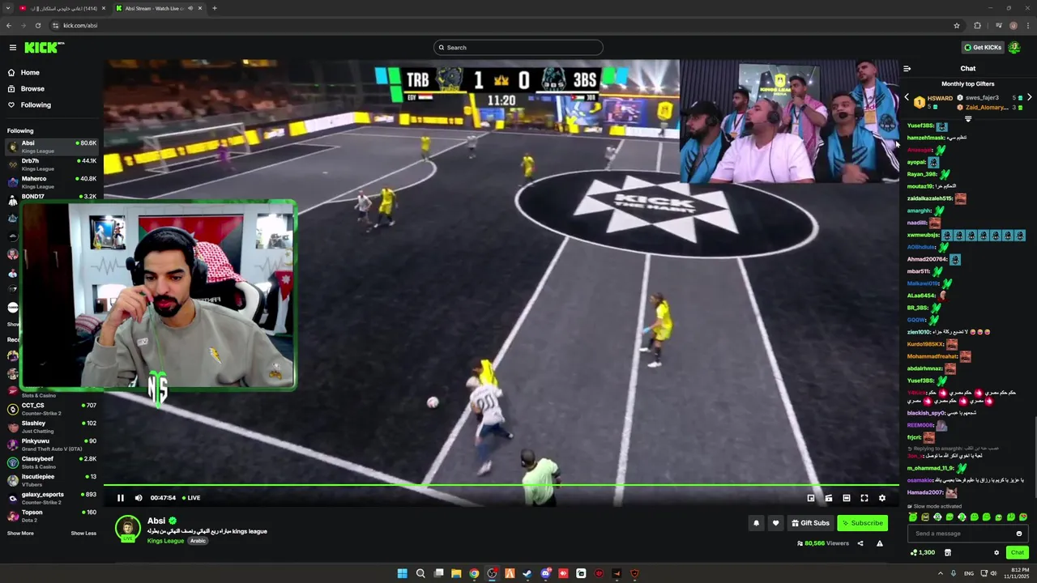This screenshot has width=1037, height=583.
Task: Open Kings League category link
Action: [165, 541]
